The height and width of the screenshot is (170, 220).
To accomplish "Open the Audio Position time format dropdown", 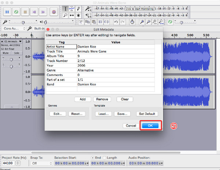I will pos(162,163).
